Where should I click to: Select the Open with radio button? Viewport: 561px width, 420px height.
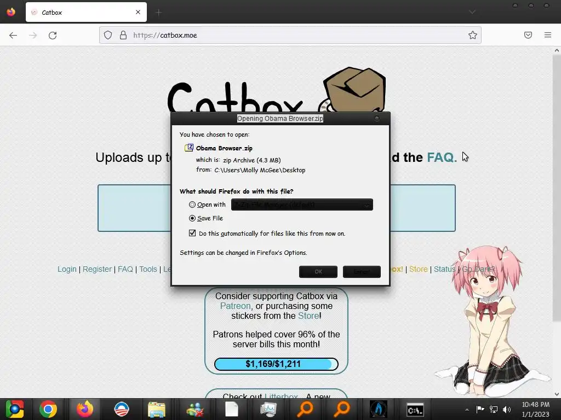(192, 205)
